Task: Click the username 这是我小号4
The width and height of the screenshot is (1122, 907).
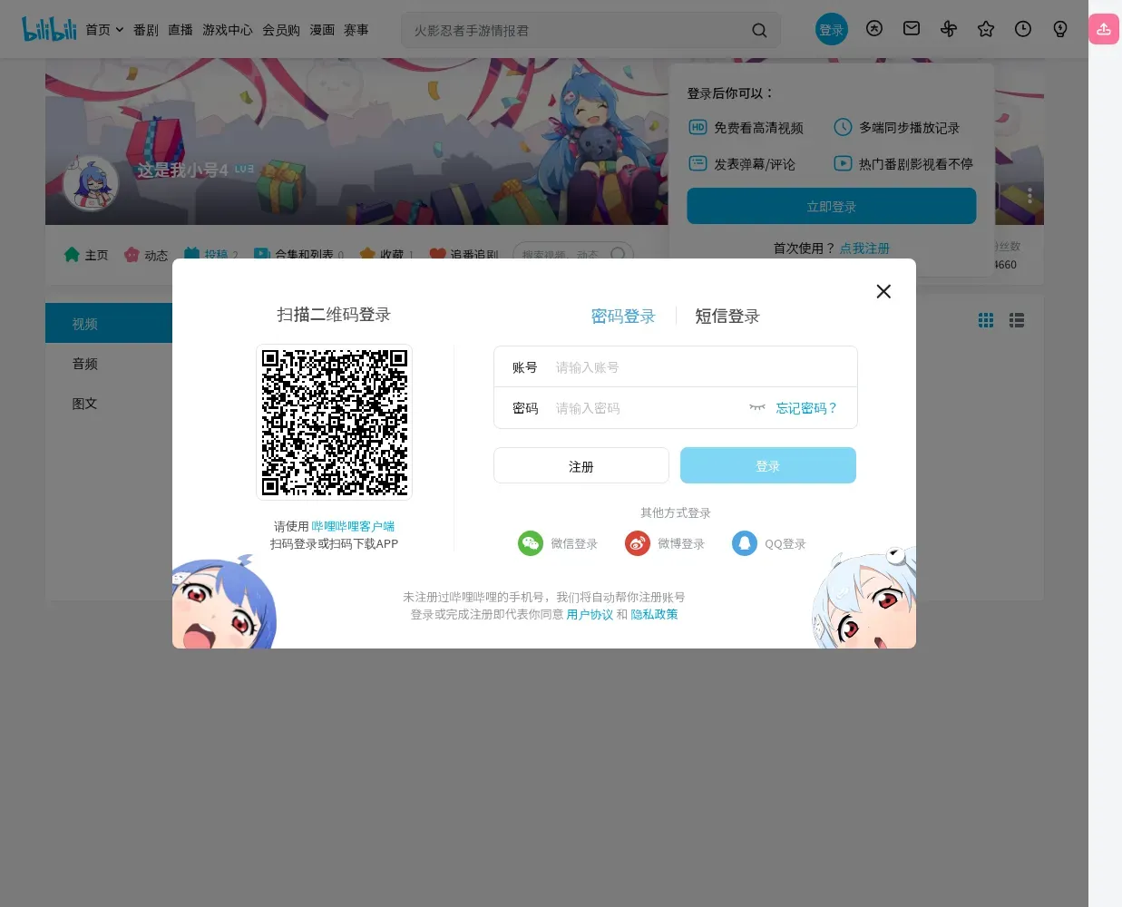Action: point(182,170)
